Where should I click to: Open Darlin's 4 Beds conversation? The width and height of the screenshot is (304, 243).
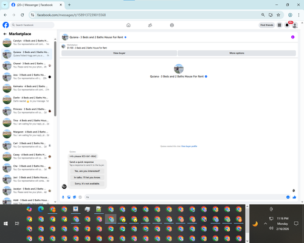point(27,100)
